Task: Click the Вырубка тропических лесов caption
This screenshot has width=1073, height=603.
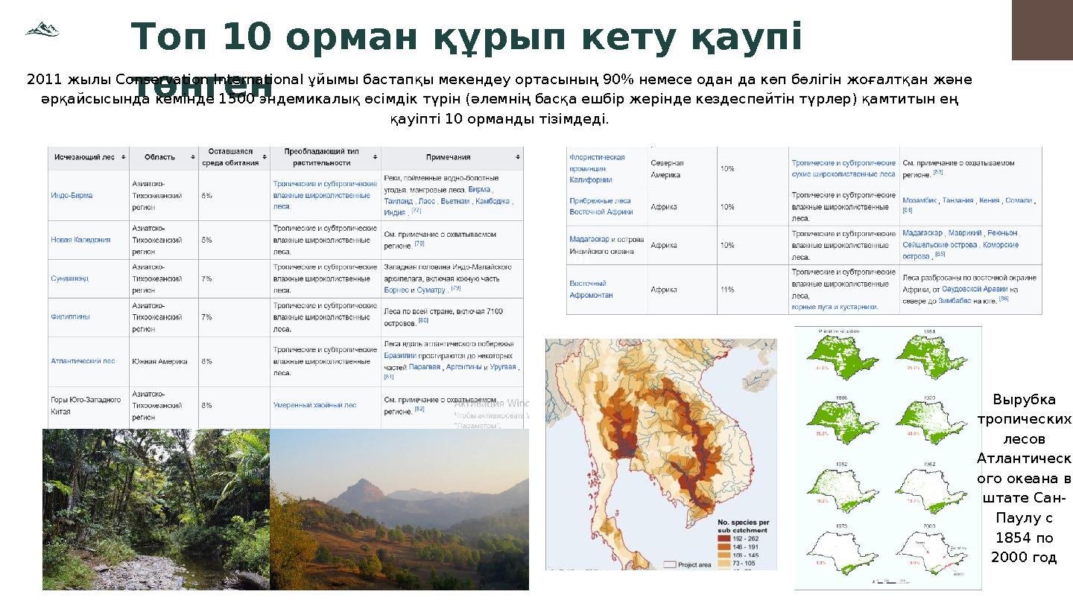Action: pyautogui.click(x=1024, y=479)
